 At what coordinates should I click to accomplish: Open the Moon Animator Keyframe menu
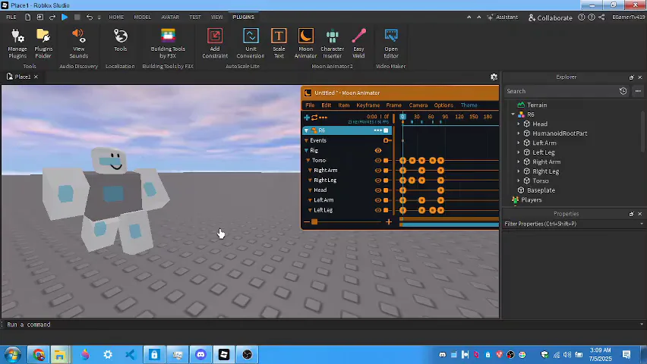point(368,105)
